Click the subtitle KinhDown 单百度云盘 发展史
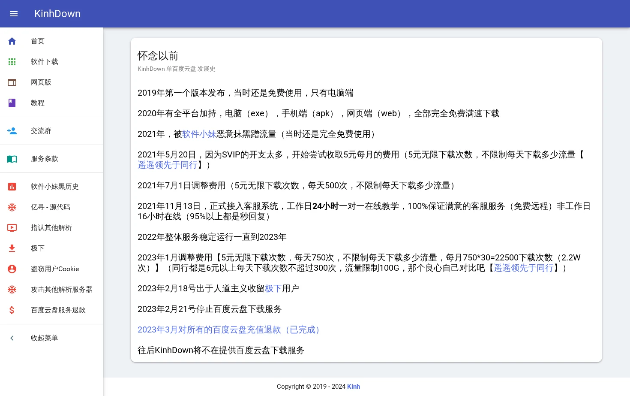630x396 pixels. [177, 69]
